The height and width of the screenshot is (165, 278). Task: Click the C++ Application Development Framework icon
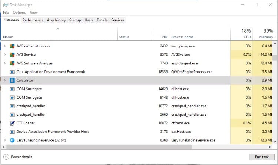(12, 72)
